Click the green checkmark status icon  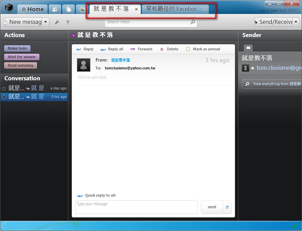[294, 225]
